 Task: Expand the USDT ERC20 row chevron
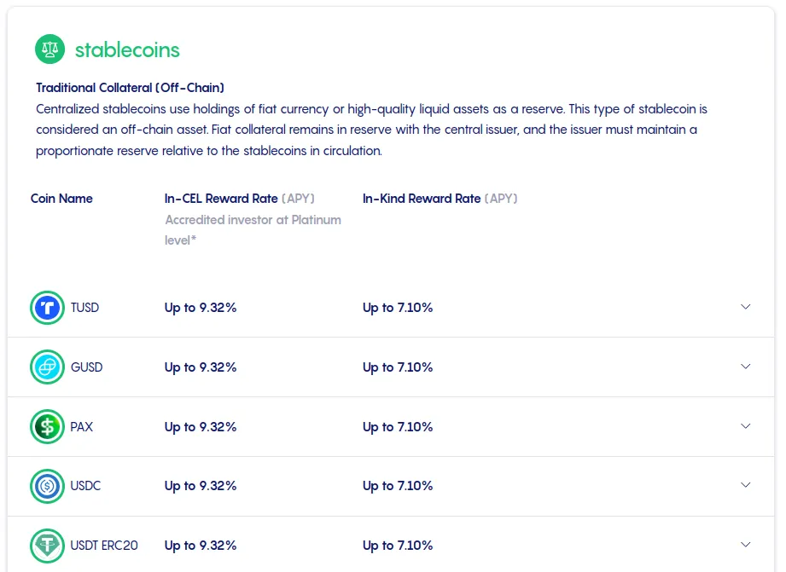pos(745,545)
